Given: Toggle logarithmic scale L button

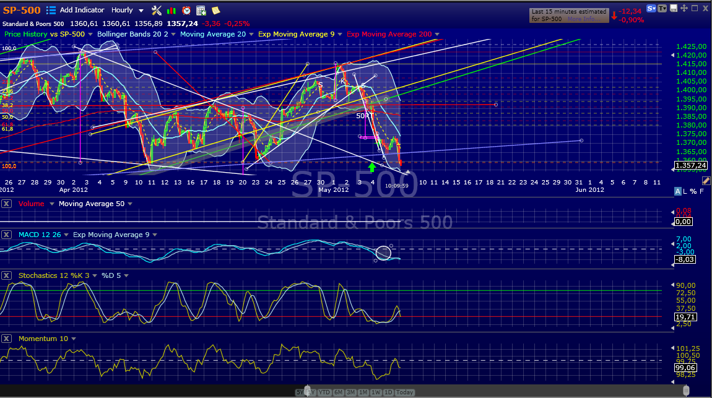Looking at the screenshot, I should 685,191.
